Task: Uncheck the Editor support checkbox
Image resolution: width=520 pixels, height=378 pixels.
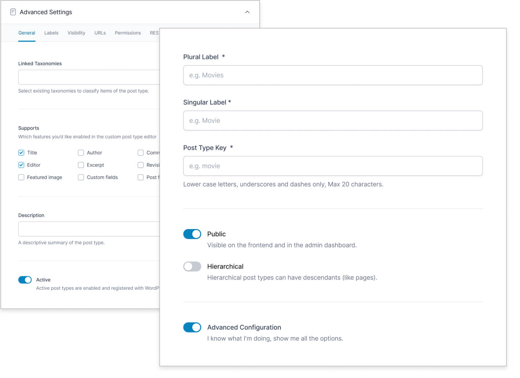Action: point(21,165)
